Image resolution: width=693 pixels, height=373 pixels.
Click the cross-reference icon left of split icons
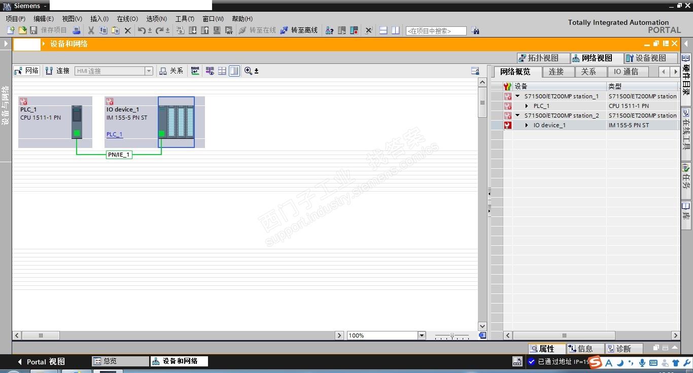pos(369,30)
